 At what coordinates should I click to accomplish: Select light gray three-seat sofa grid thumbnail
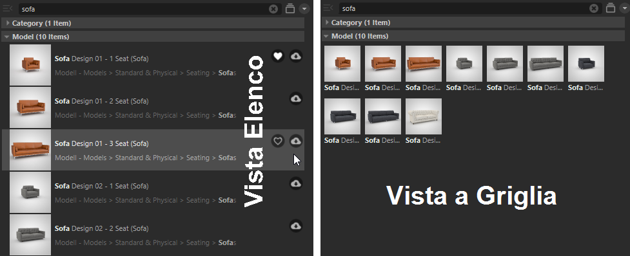546,64
